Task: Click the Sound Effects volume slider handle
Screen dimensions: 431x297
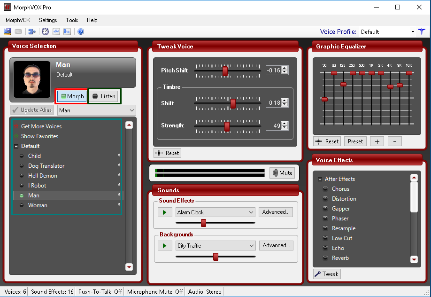Action: (203, 223)
